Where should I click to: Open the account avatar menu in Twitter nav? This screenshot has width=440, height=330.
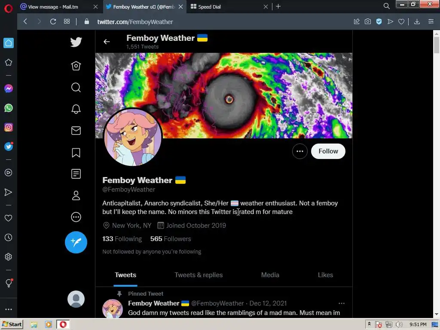tap(76, 299)
